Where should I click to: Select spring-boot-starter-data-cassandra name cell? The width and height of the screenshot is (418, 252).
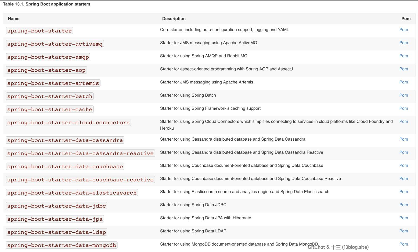coord(65,141)
